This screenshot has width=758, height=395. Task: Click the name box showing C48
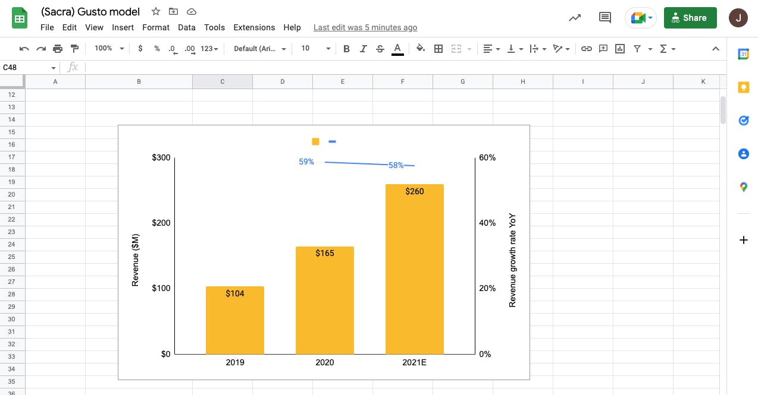point(25,68)
